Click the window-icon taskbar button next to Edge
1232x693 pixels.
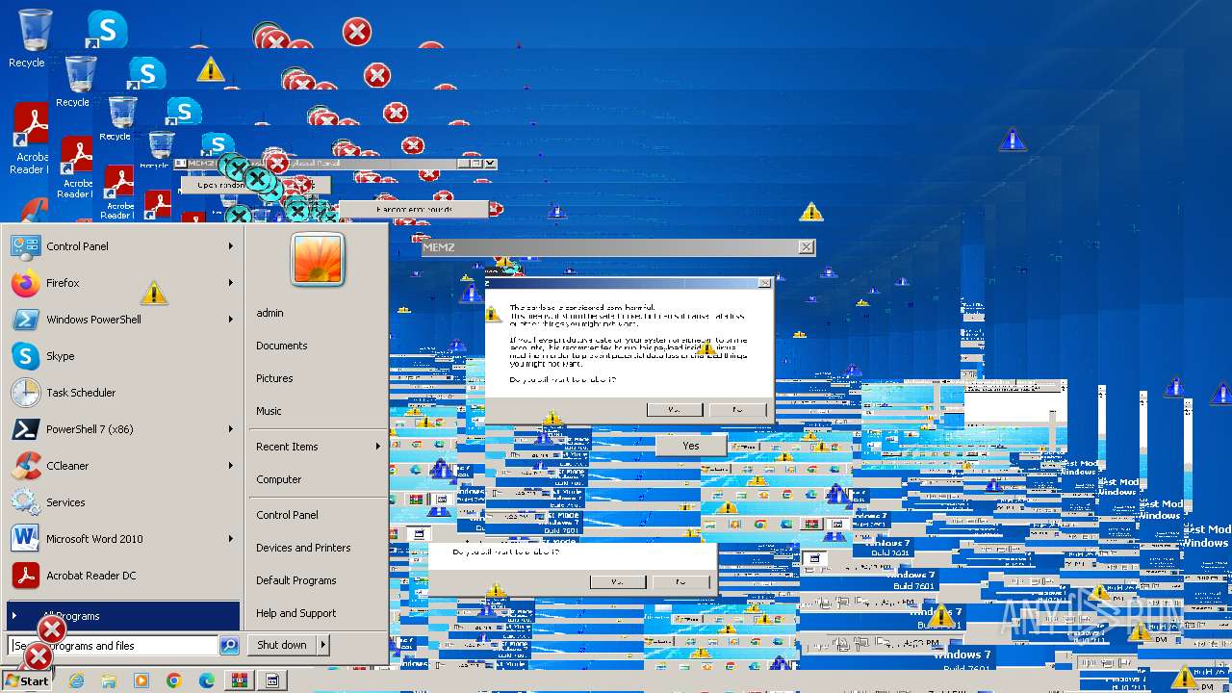(x=272, y=680)
